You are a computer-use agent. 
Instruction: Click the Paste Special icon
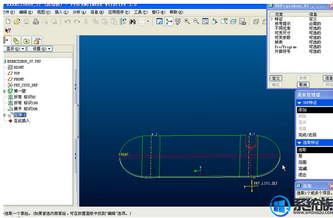tap(114, 22)
